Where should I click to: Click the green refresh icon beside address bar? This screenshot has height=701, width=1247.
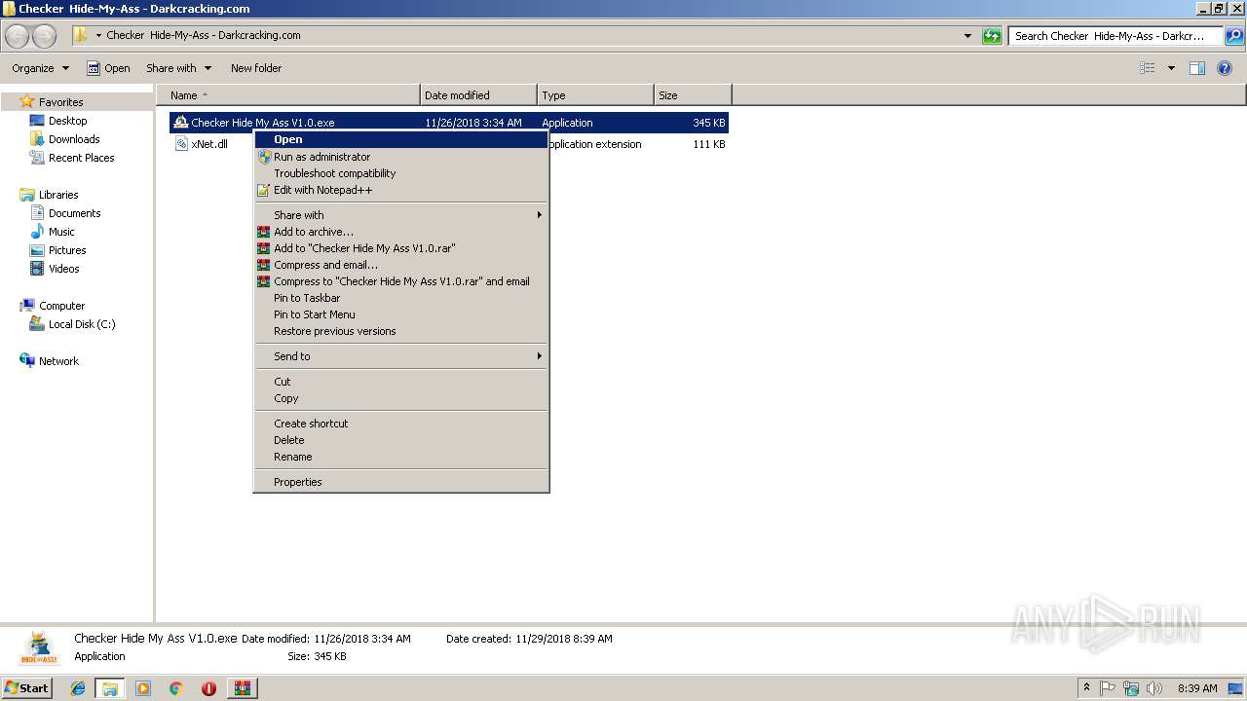992,36
